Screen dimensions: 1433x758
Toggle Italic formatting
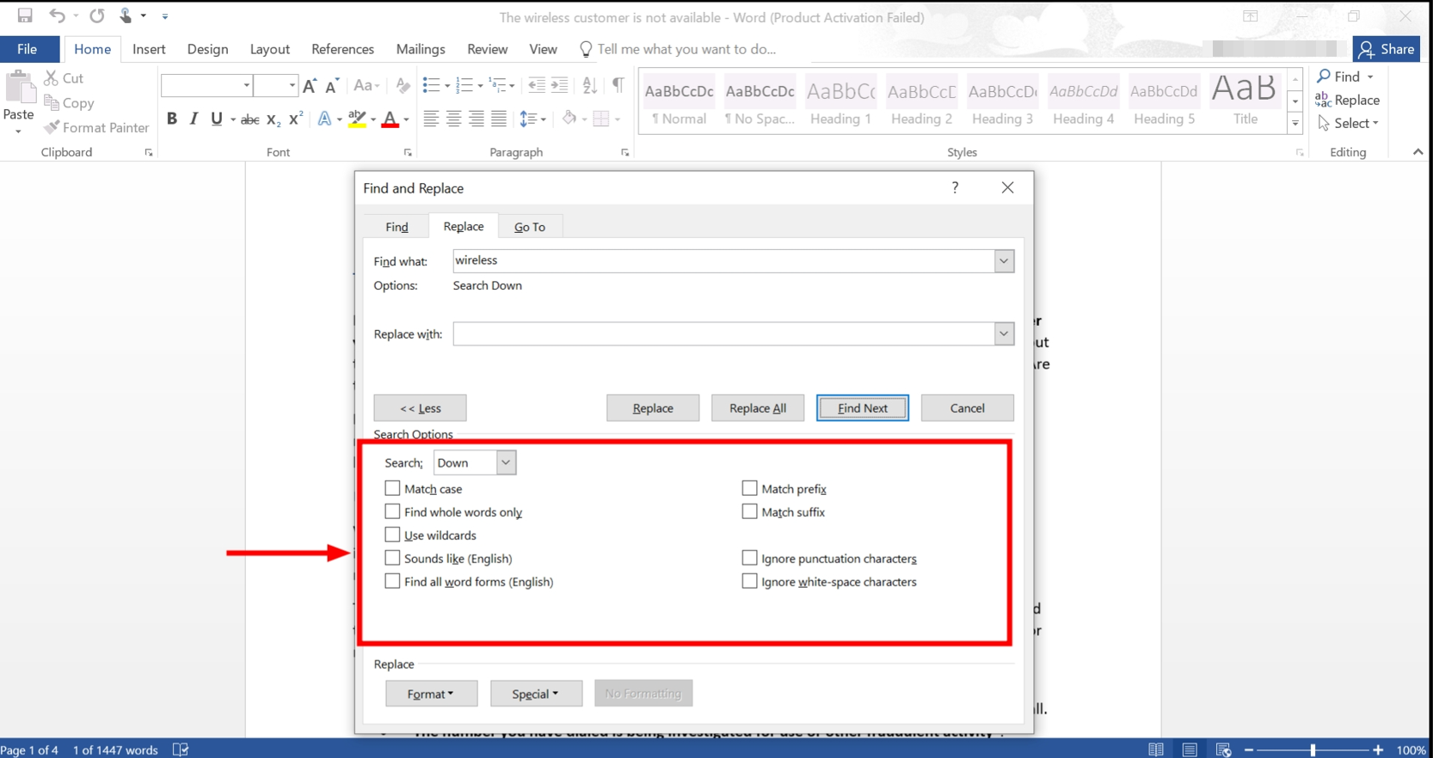194,119
